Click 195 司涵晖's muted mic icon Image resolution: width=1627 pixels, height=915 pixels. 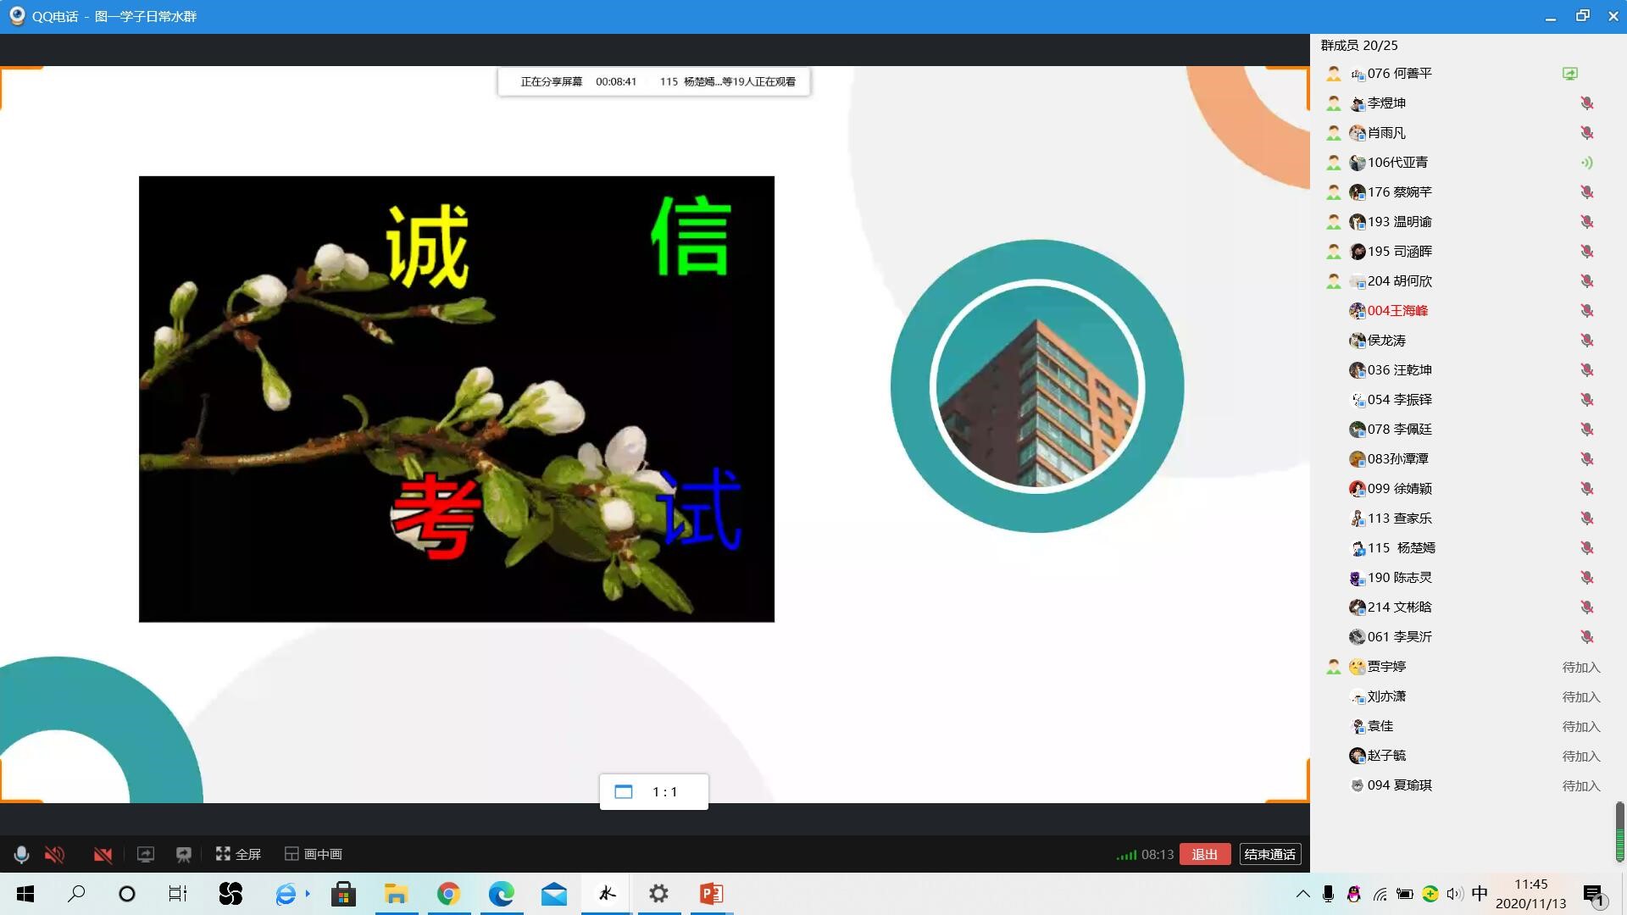click(x=1586, y=252)
